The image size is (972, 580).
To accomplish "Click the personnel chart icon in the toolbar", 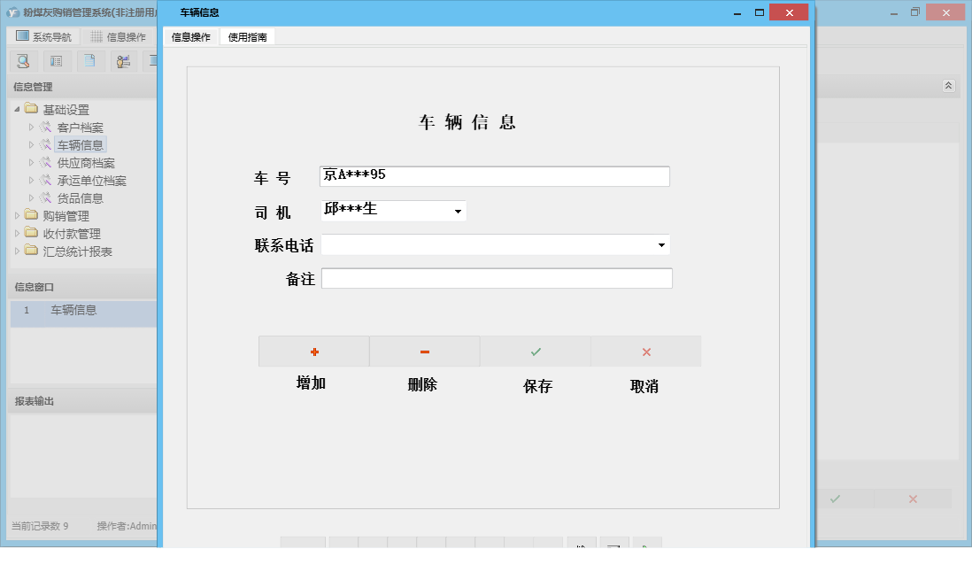I will [x=122, y=61].
